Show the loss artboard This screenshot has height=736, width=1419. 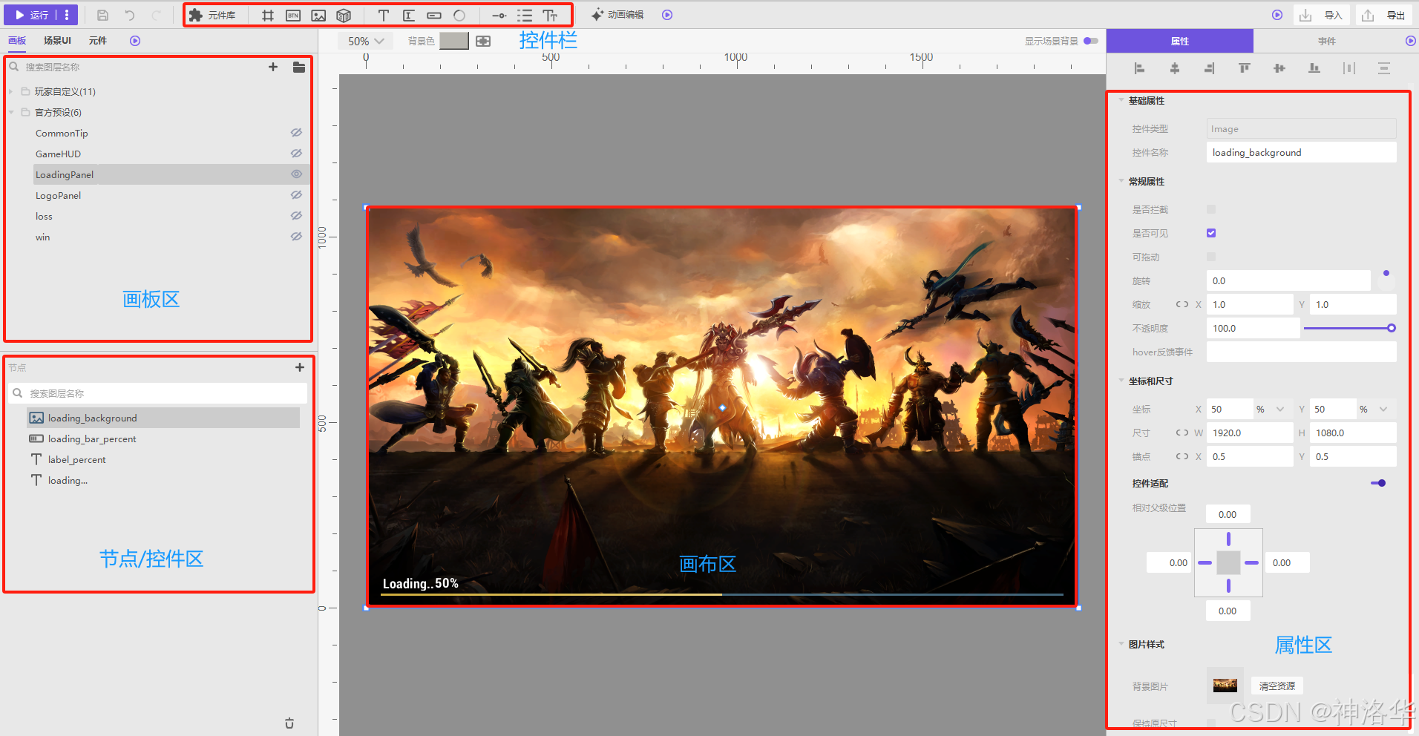click(296, 216)
